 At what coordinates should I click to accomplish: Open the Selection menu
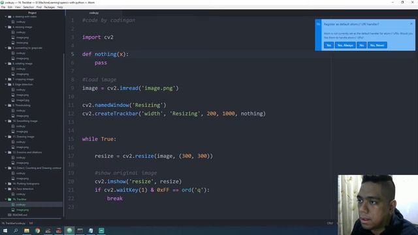coord(28,7)
